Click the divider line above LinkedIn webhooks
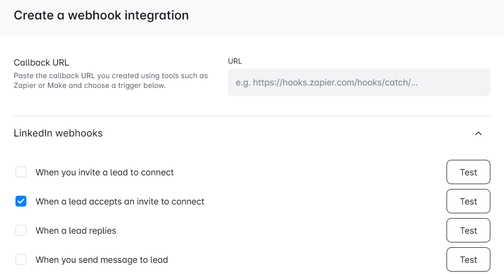 point(252,116)
